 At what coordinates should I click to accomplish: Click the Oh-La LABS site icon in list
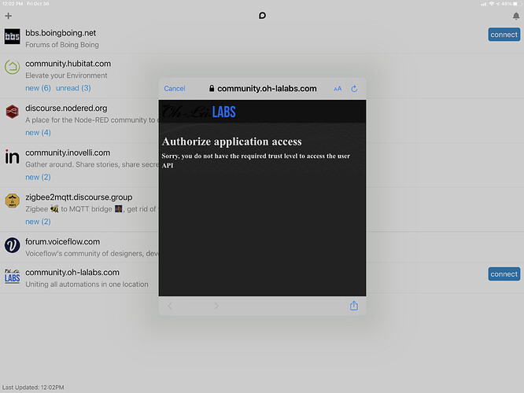tap(13, 276)
